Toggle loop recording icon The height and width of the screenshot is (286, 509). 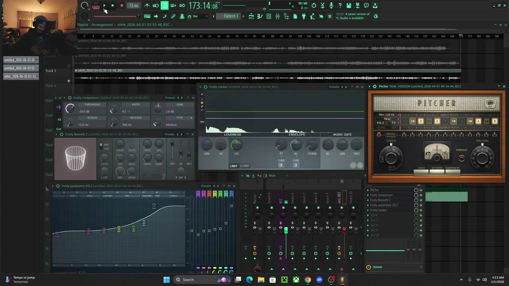[x=182, y=6]
